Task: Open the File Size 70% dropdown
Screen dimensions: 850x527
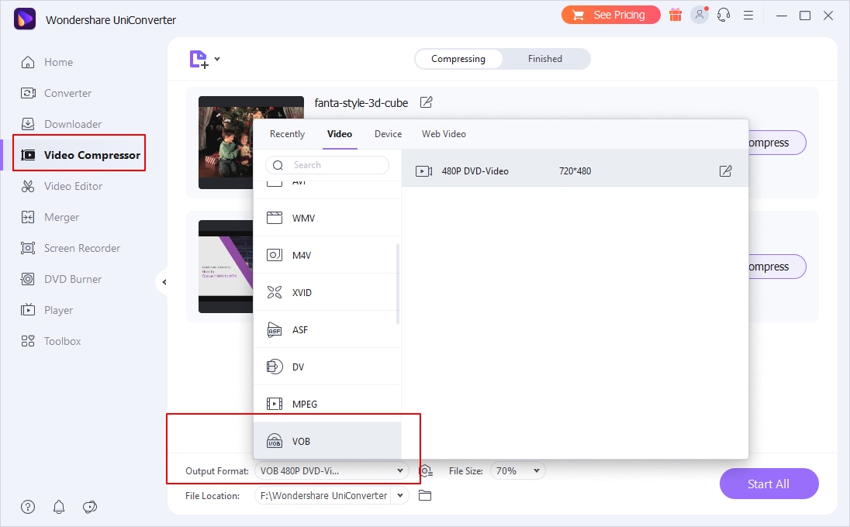Action: (518, 470)
